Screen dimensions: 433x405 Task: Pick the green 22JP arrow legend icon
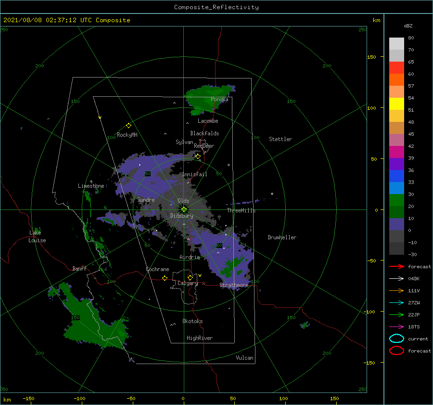[396, 314]
